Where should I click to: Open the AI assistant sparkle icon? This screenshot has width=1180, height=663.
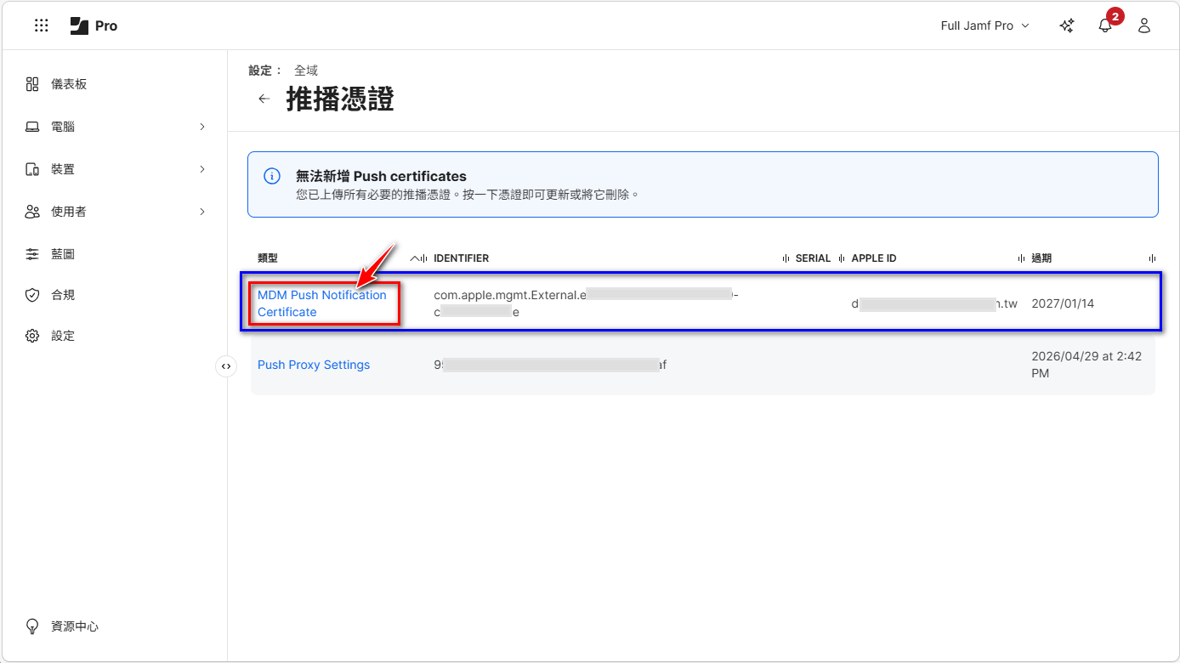click(x=1066, y=25)
